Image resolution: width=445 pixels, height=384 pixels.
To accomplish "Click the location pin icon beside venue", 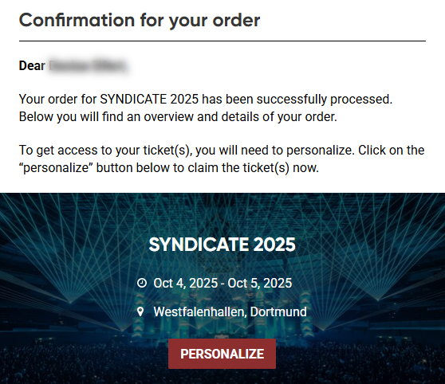I will 140,312.
